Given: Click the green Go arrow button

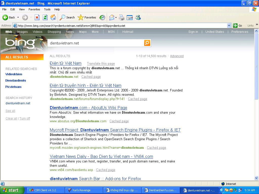Looking at the screenshot, I should click(x=235, y=26).
